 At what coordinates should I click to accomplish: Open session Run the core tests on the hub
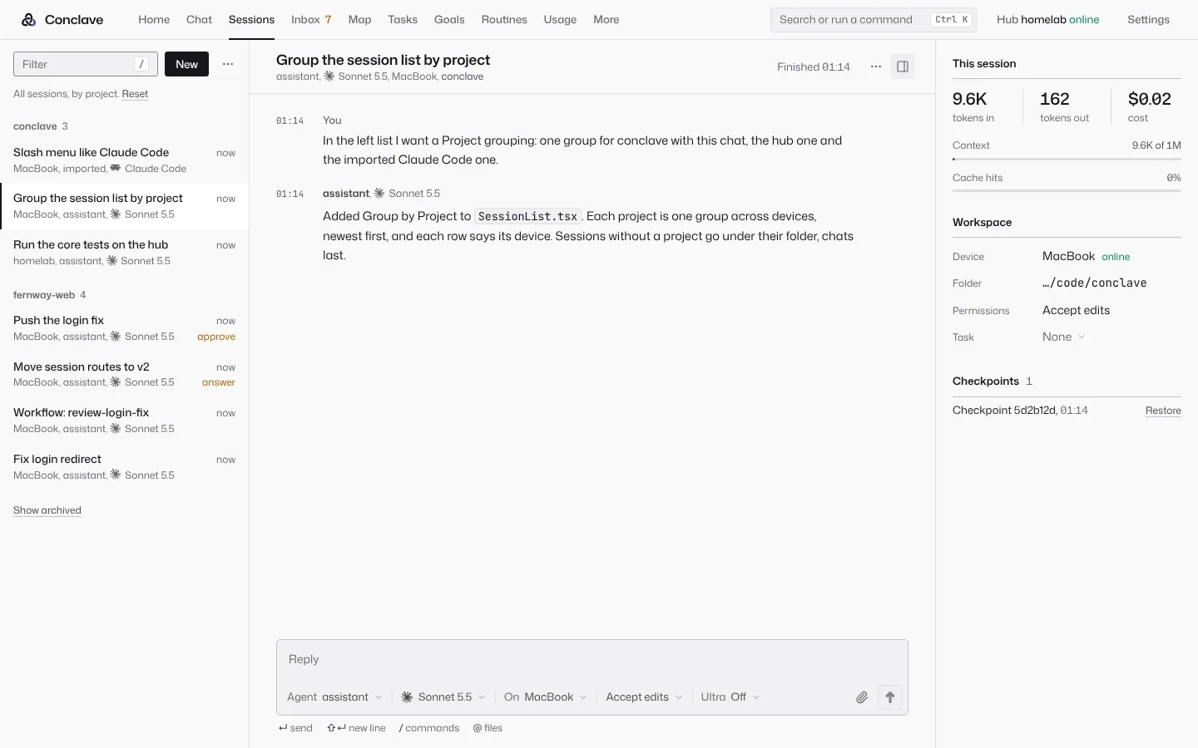[x=124, y=253]
